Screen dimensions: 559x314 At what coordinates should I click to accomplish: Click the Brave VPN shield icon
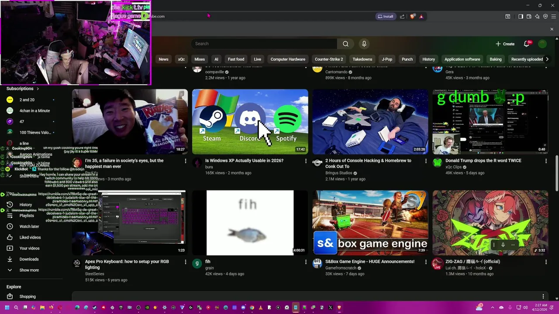click(545, 17)
